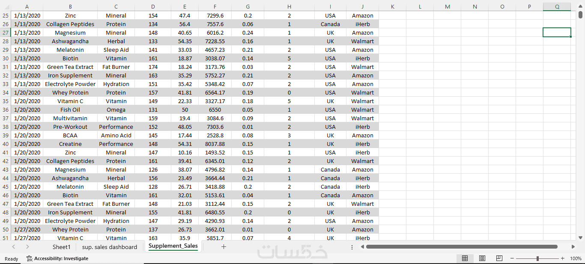Click the sheet tab options dots

pyautogui.click(x=352, y=247)
